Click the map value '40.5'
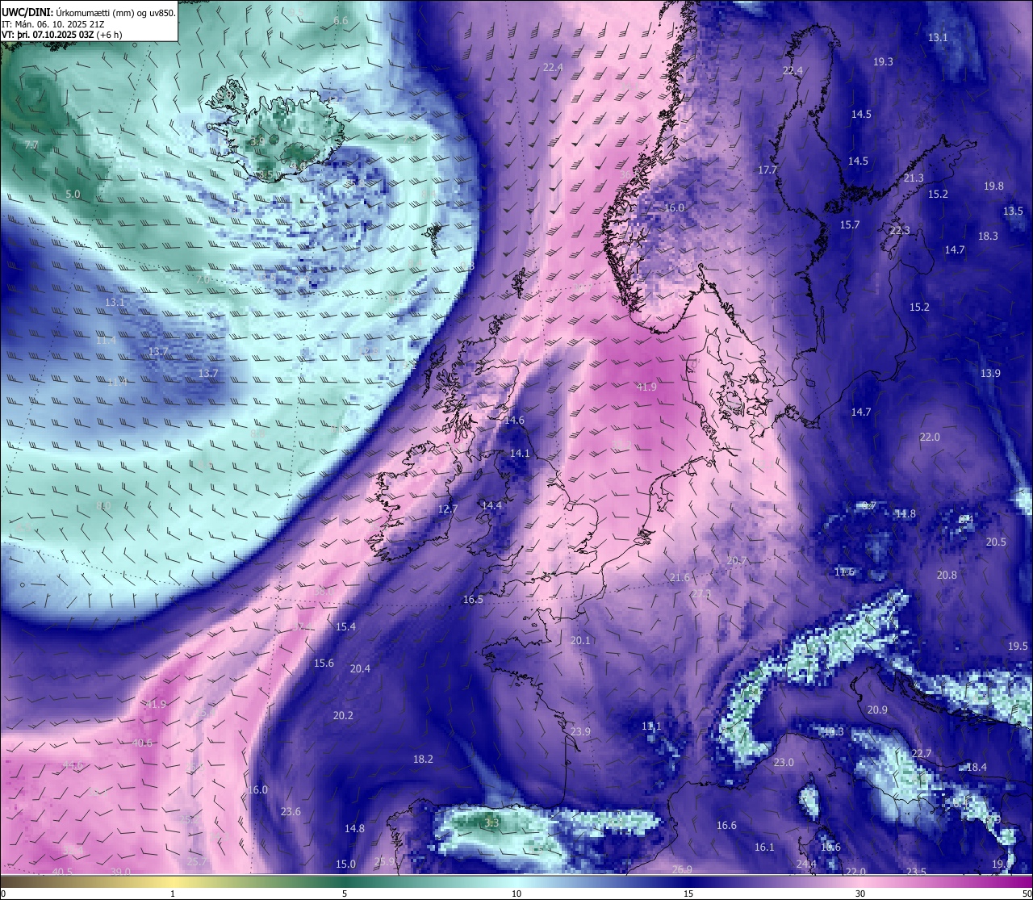 (x=62, y=873)
